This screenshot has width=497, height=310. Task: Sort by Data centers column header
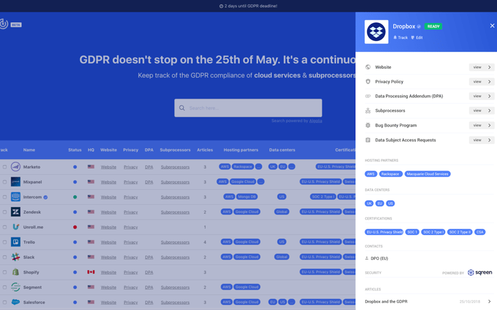coord(282,150)
